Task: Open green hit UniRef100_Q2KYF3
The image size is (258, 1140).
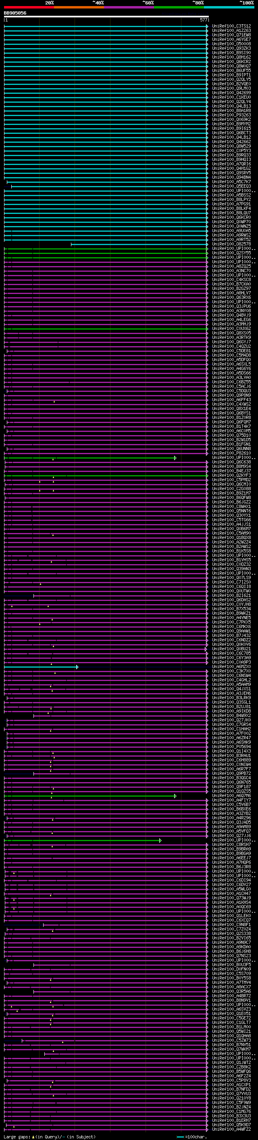Action: coord(231,475)
